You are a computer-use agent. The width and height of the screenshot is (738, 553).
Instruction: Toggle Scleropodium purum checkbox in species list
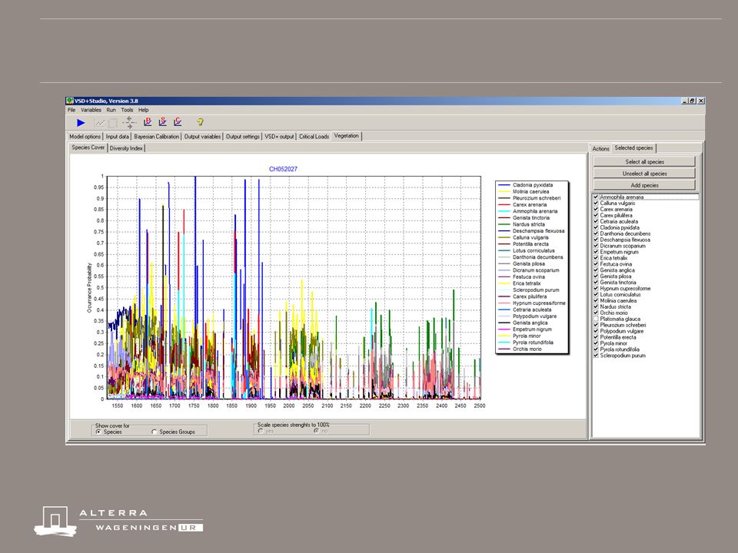click(x=596, y=356)
